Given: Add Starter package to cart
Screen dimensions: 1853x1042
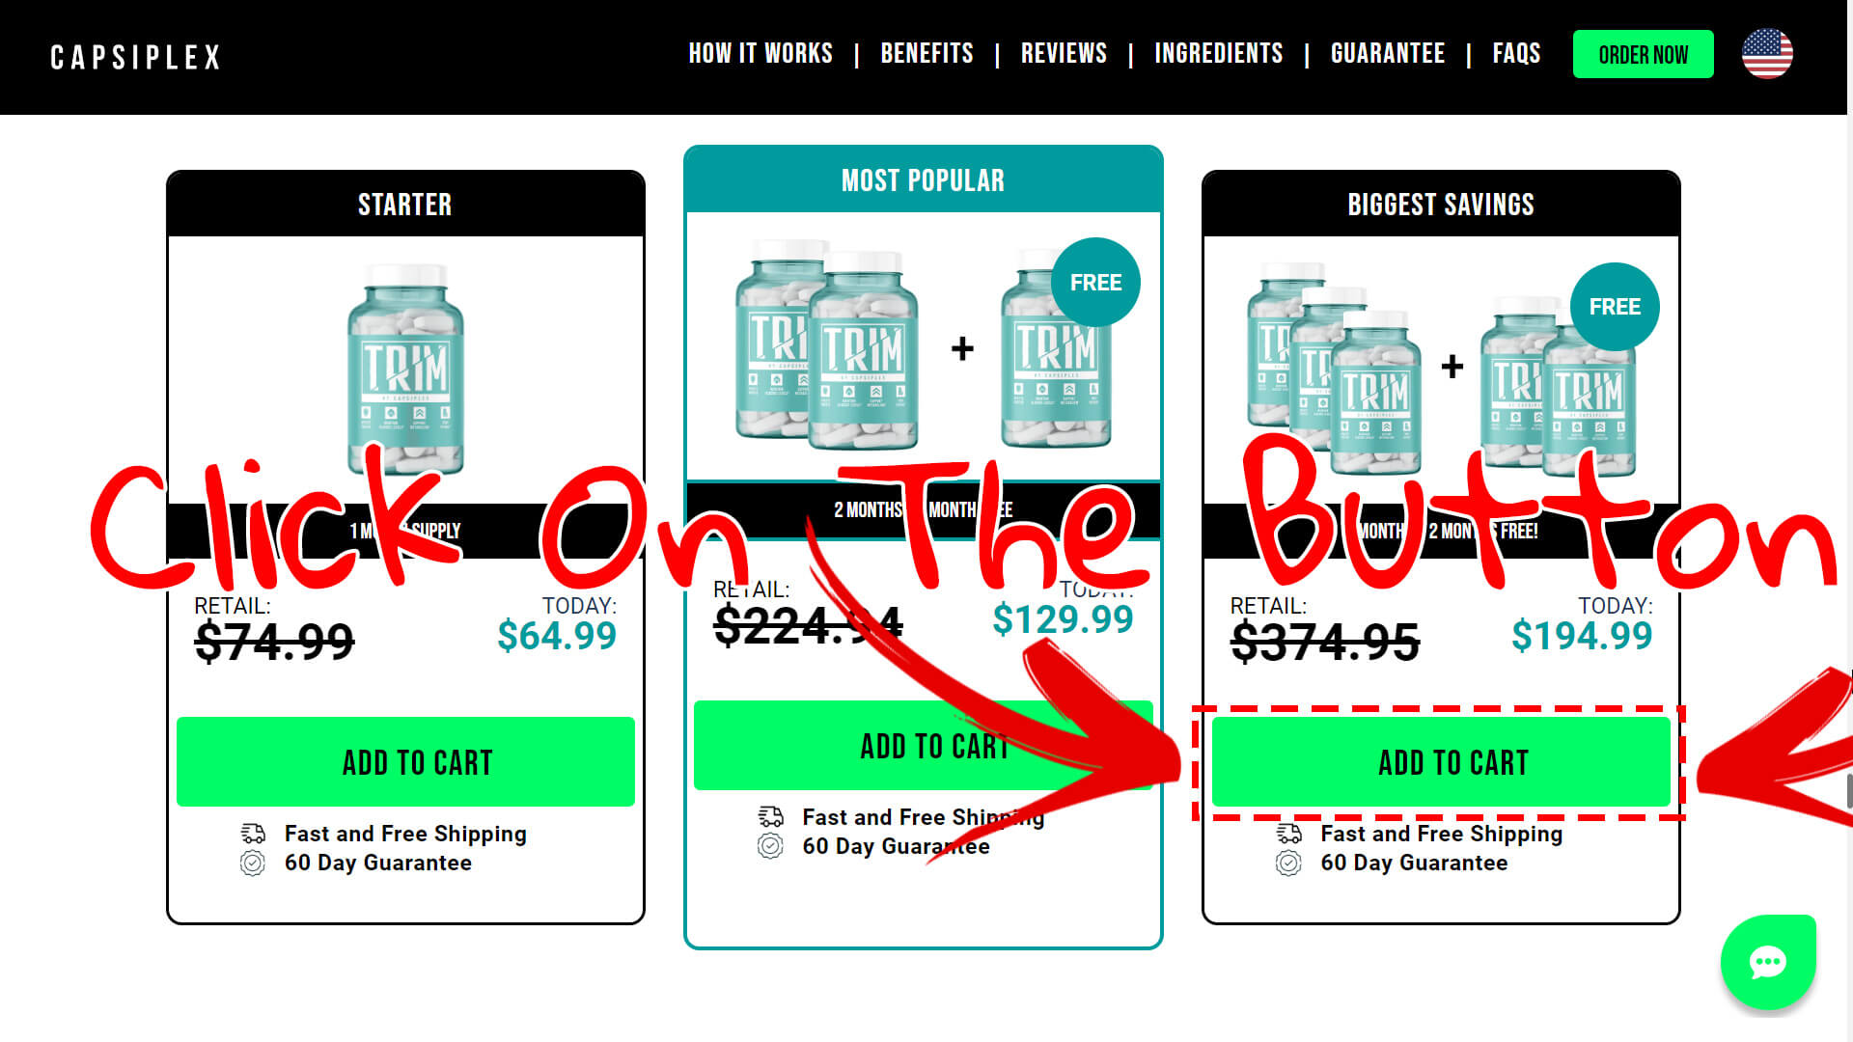Looking at the screenshot, I should [x=404, y=762].
